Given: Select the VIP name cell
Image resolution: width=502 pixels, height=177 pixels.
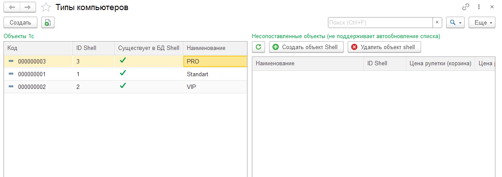Looking at the screenshot, I should (215, 87).
